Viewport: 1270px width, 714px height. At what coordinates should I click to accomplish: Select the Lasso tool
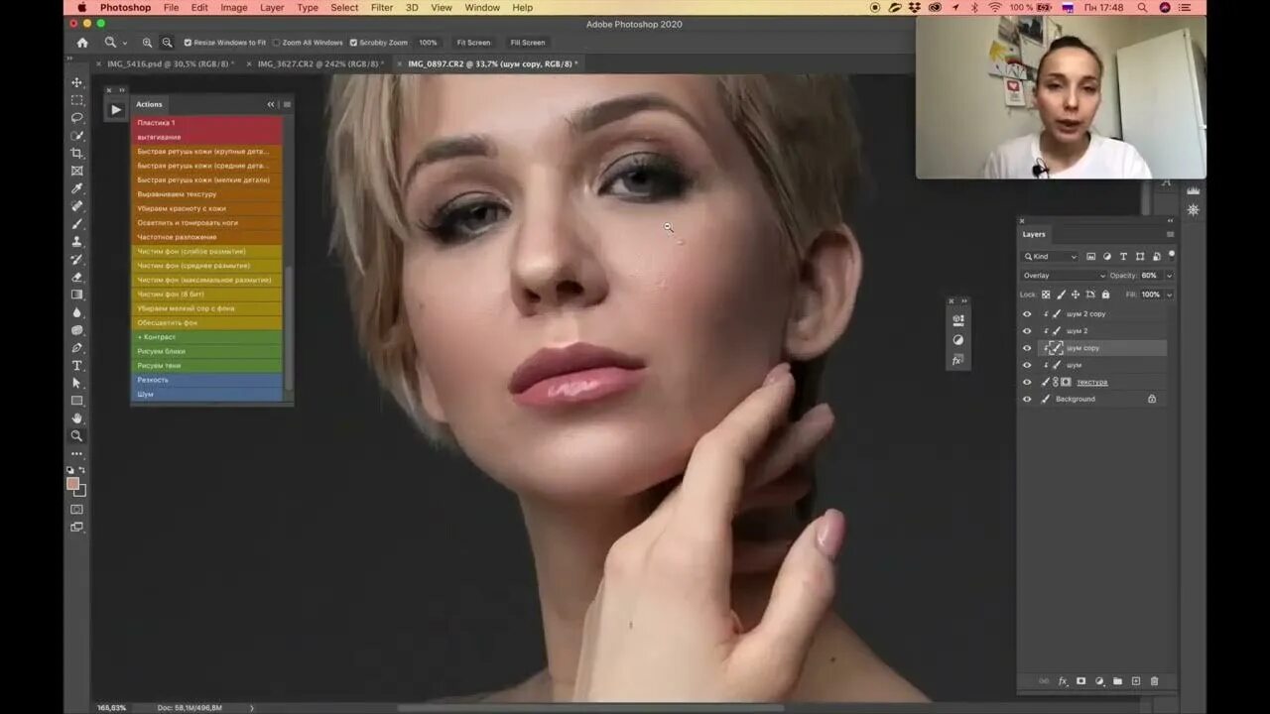[76, 118]
